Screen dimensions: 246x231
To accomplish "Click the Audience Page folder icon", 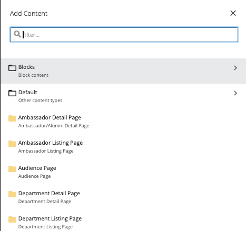I will pos(12,169).
